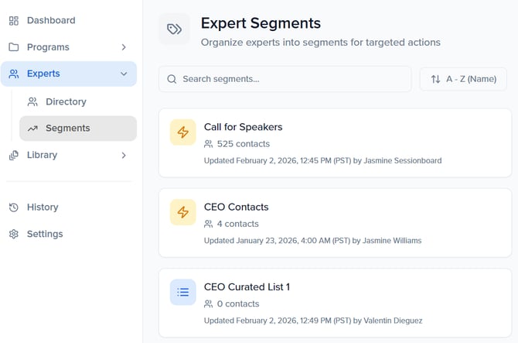Select the Segments menu item

pos(67,129)
